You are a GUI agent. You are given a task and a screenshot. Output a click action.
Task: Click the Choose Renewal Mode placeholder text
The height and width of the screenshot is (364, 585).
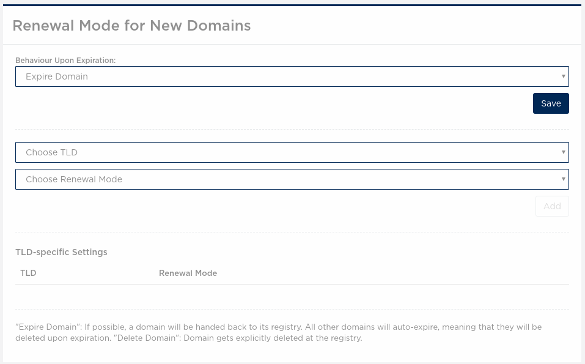coord(74,179)
